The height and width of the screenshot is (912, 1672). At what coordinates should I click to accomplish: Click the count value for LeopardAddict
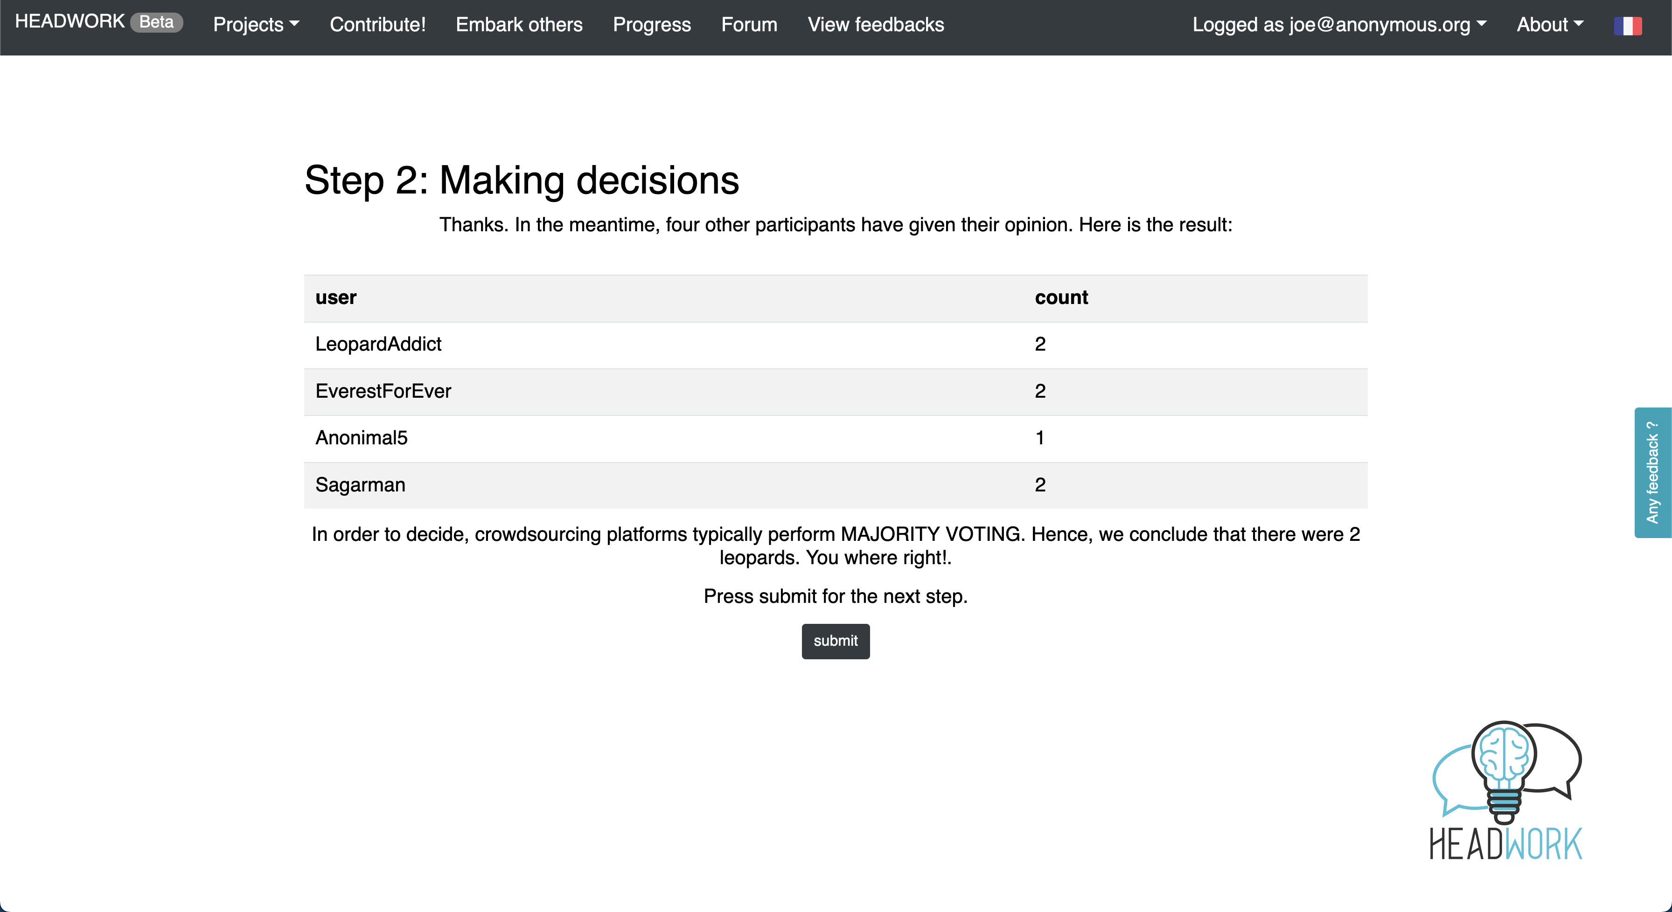1040,345
